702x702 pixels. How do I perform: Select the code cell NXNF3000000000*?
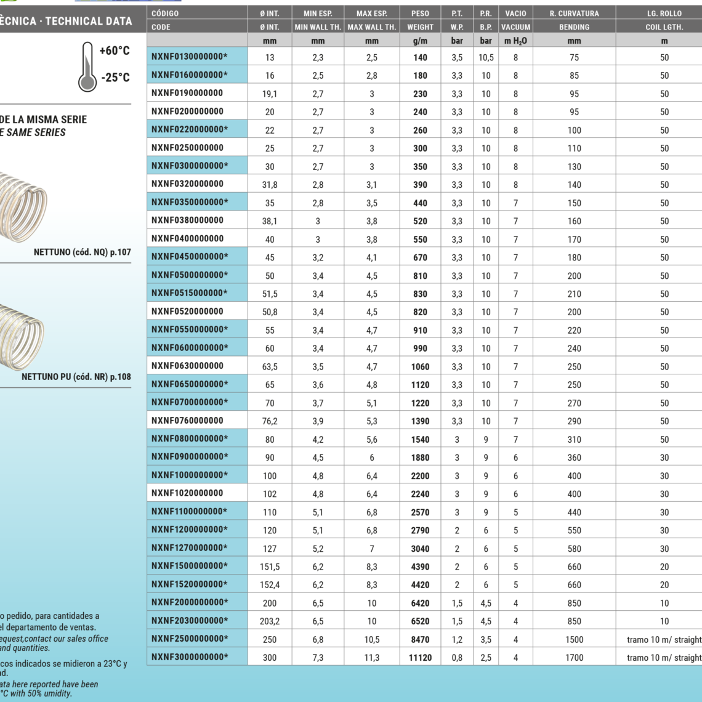tap(190, 657)
